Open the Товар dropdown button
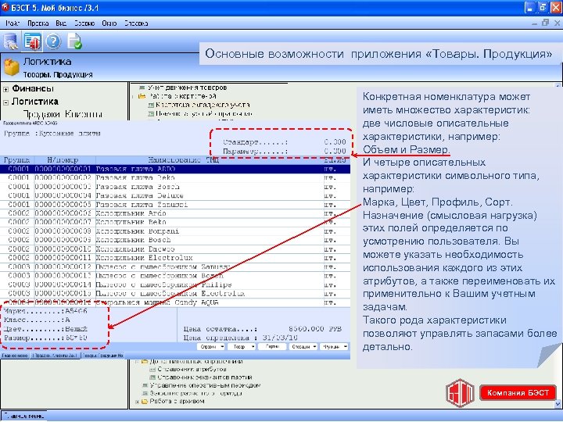 tap(242, 347)
